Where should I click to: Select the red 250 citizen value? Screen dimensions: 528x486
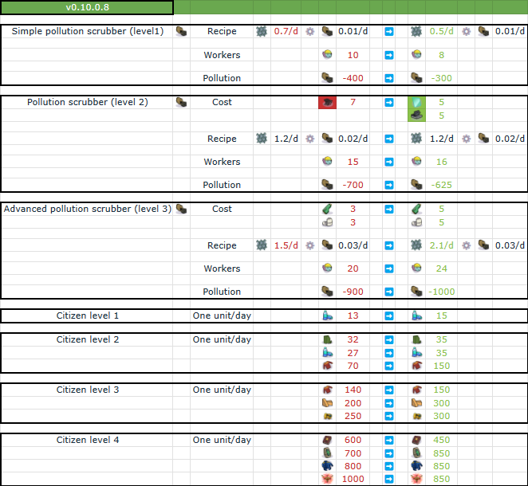[353, 416]
